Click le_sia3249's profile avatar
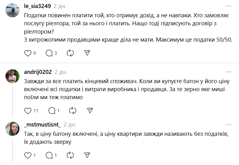The height and width of the screenshot is (165, 239). point(13,10)
